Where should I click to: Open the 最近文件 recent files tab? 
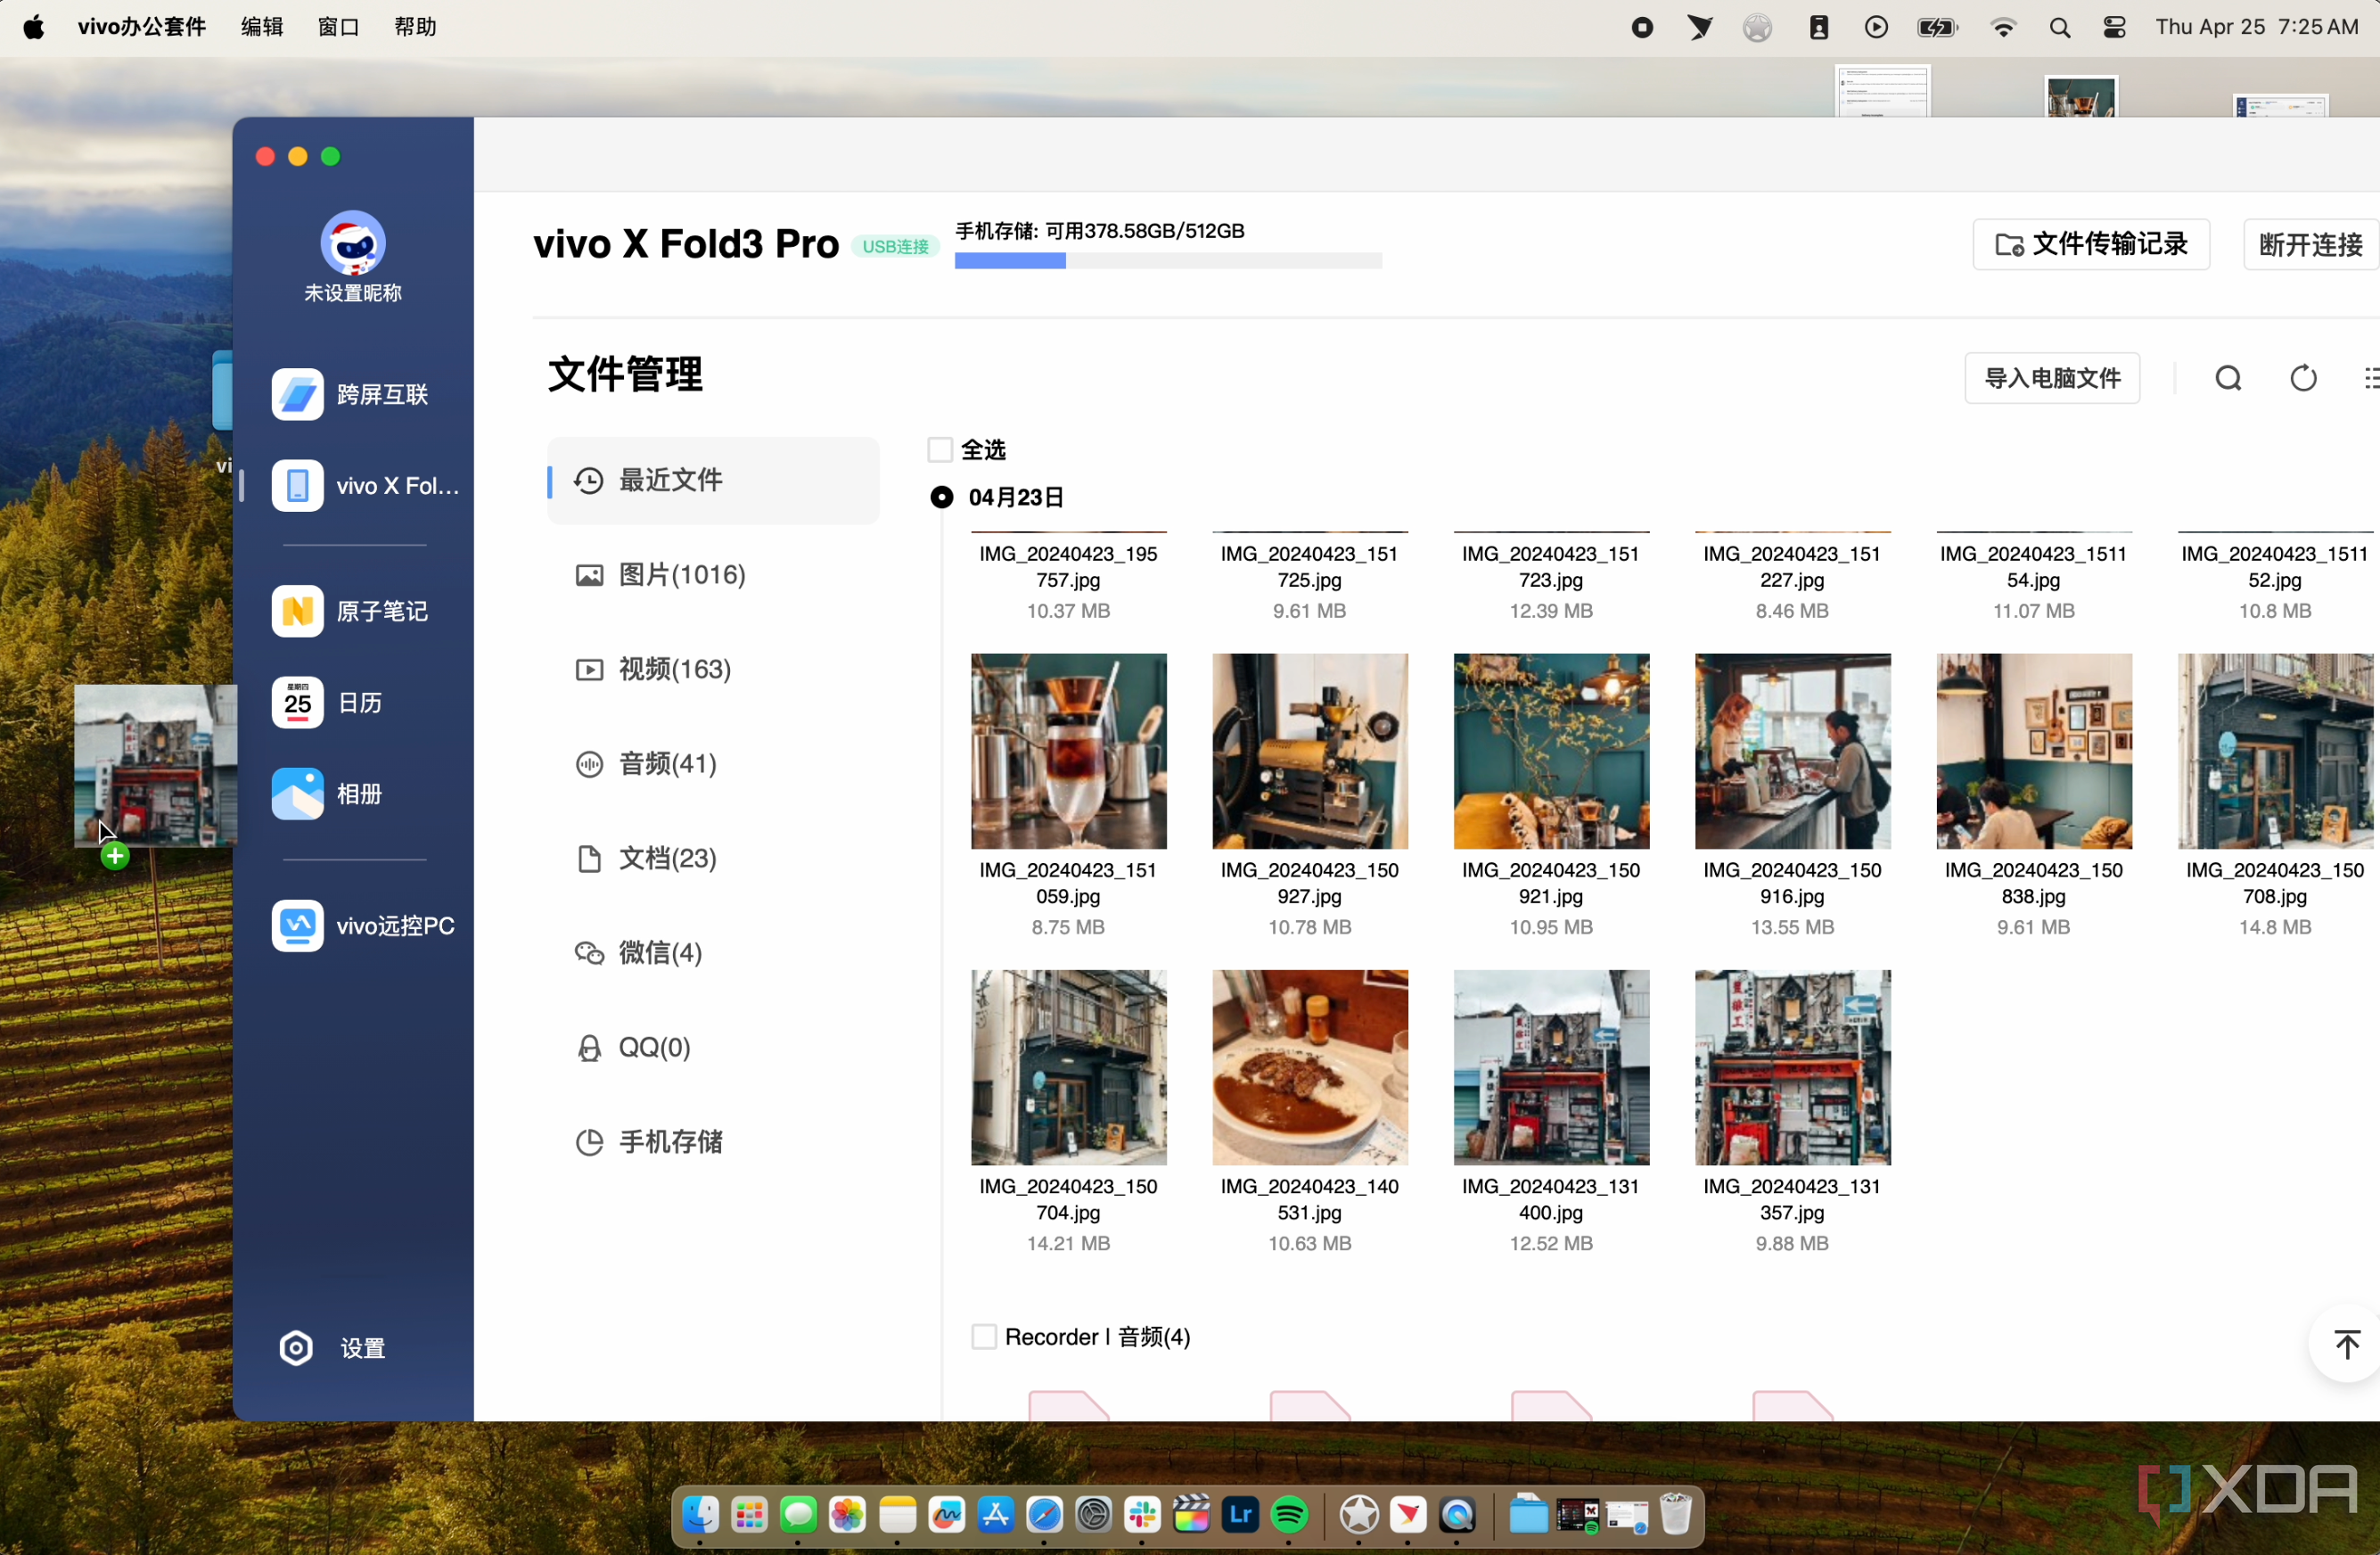[x=713, y=480]
